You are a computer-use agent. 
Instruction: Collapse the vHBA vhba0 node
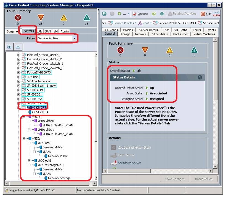pyautogui.click(x=29, y=121)
